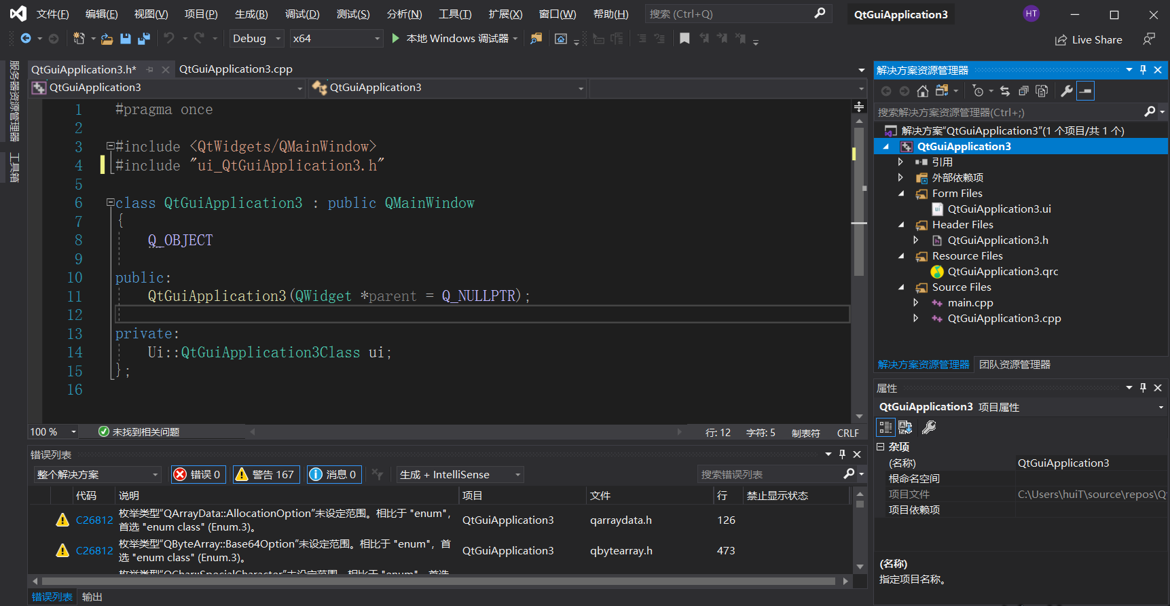The image size is (1170, 606).
Task: Toggle the preview selected items button
Action: pyautogui.click(x=1086, y=91)
